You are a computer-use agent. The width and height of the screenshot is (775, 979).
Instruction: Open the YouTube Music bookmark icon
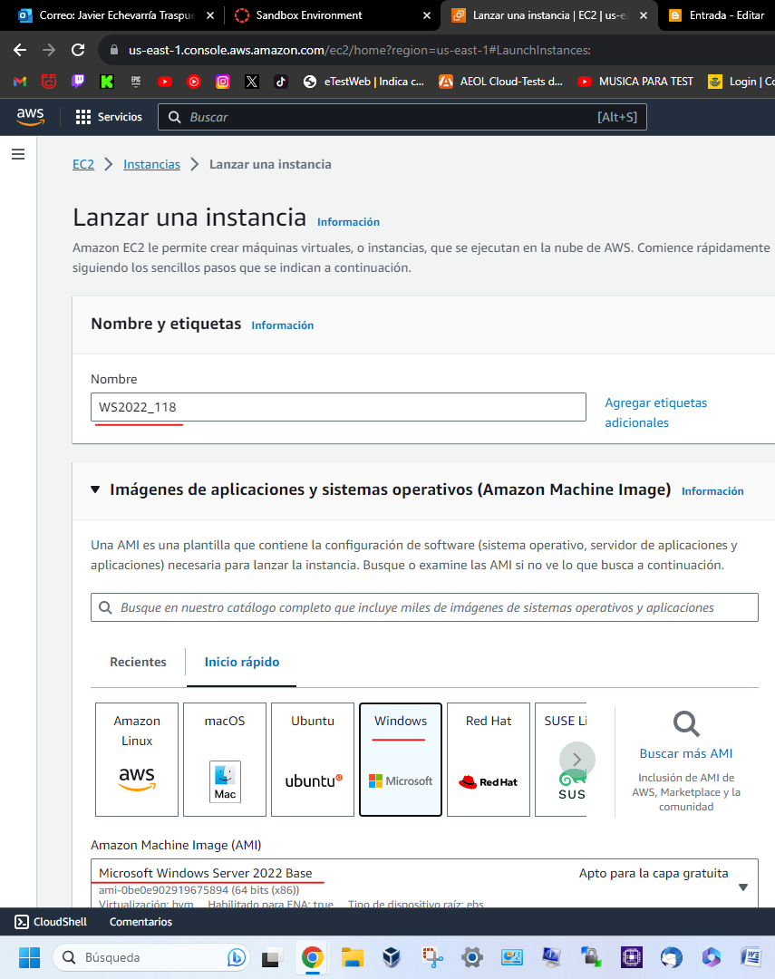194,82
